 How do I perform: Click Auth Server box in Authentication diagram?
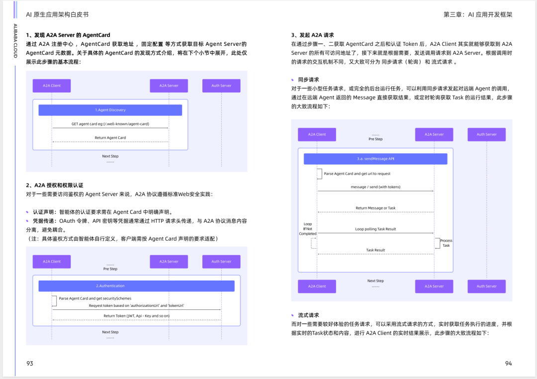(221, 262)
